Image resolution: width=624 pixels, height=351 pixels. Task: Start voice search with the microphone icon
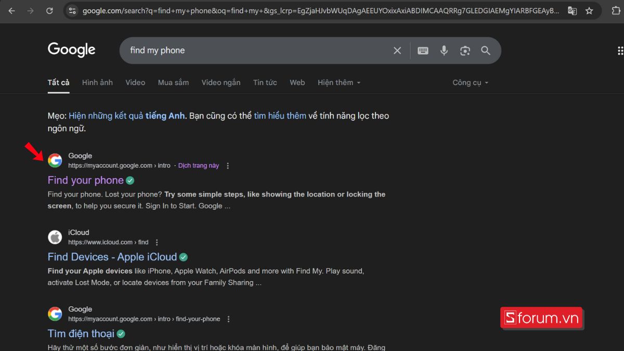[444, 50]
